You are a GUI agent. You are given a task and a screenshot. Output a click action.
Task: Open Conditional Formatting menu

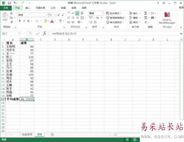click(x=114, y=13)
